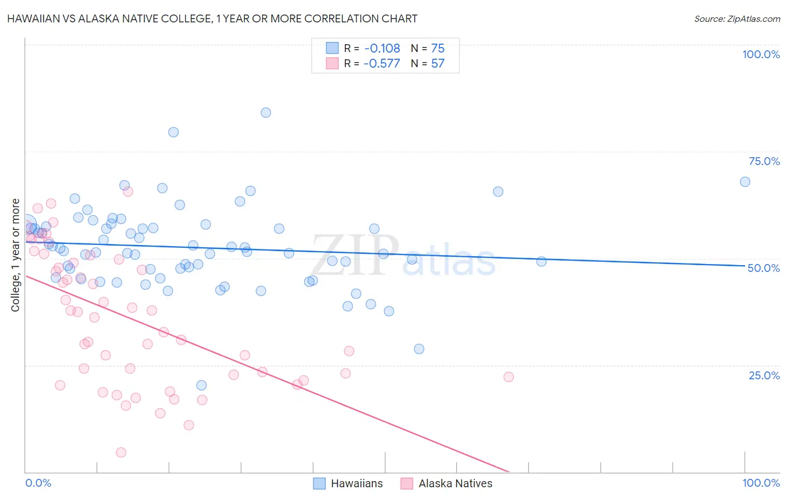Select the Alaska Natives legend label
The width and height of the screenshot is (787, 499).
(x=456, y=483)
